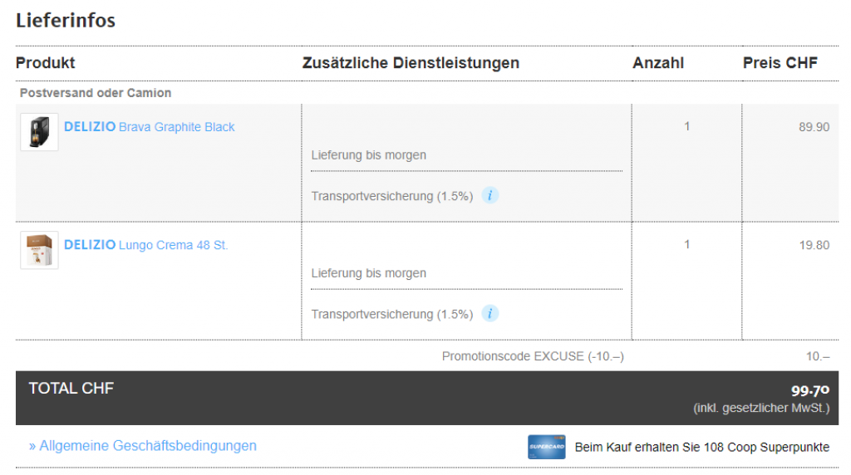
Task: Open the Brava coffee machine thumbnail
Action: pyautogui.click(x=39, y=132)
